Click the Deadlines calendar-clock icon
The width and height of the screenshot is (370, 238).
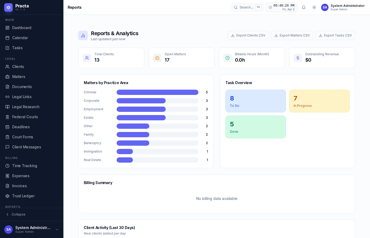(7, 127)
